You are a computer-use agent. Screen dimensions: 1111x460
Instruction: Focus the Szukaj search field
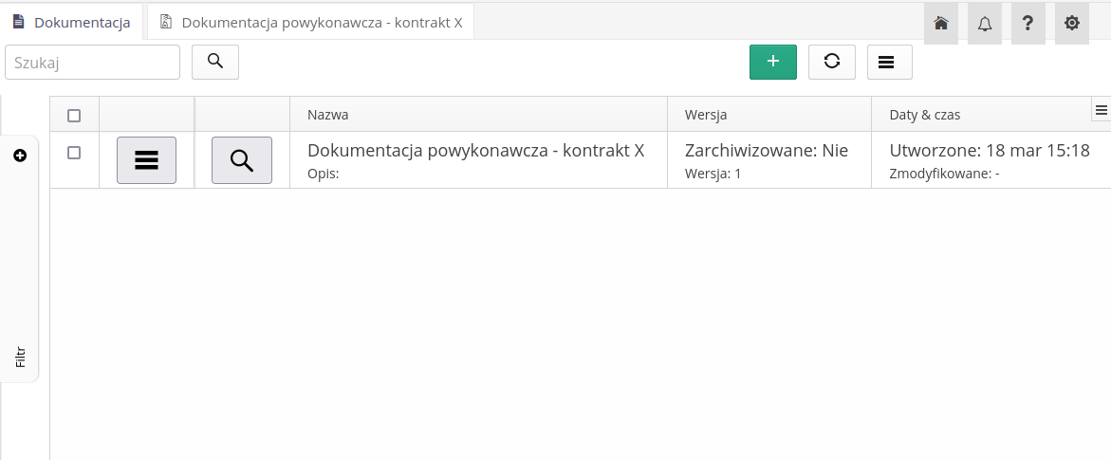[93, 62]
